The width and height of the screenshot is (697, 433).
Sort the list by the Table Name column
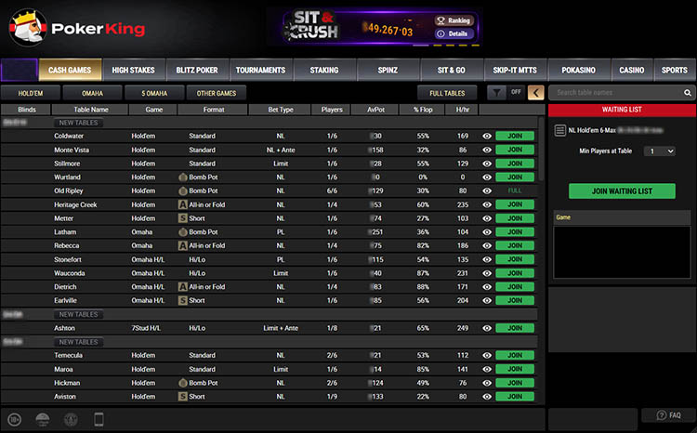point(91,110)
